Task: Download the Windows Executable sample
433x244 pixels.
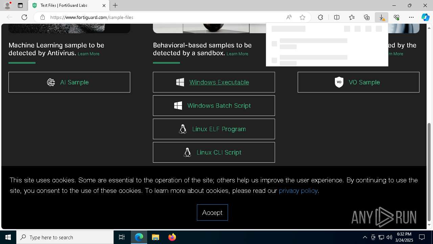Action: (x=214, y=82)
